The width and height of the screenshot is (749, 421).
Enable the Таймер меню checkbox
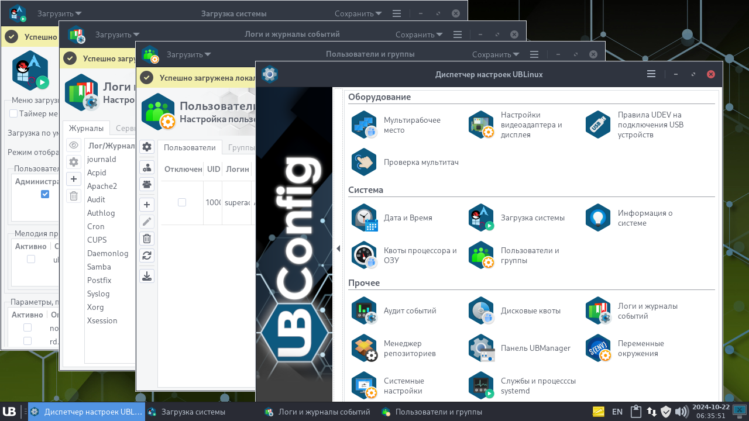(13, 113)
